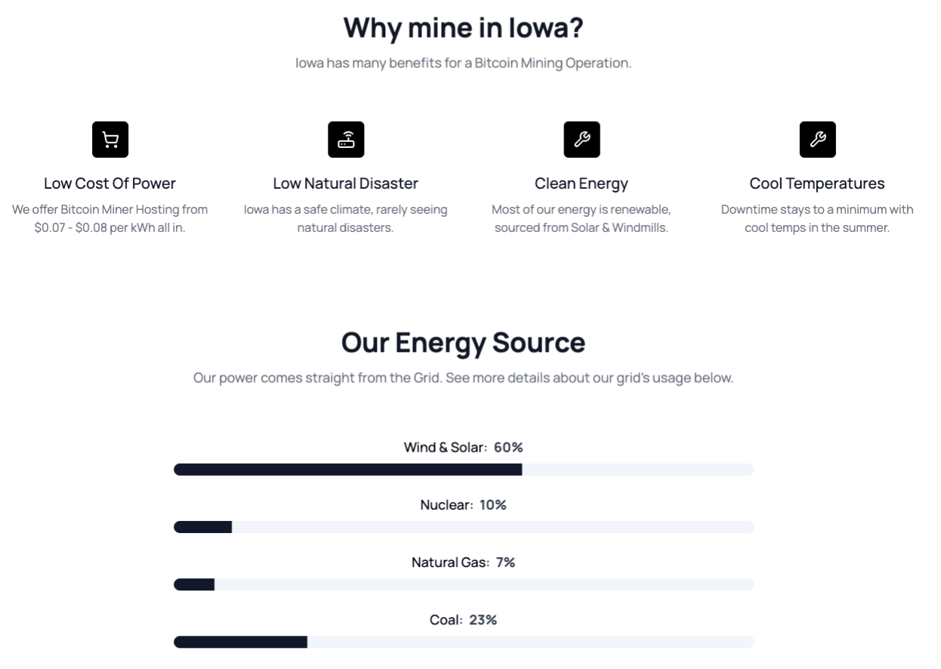Click the "Why mine in Iowa?" heading
Image resolution: width=941 pixels, height=669 pixels.
[x=463, y=28]
